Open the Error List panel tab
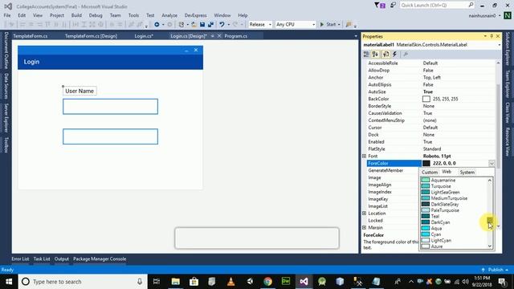 pos(20,258)
